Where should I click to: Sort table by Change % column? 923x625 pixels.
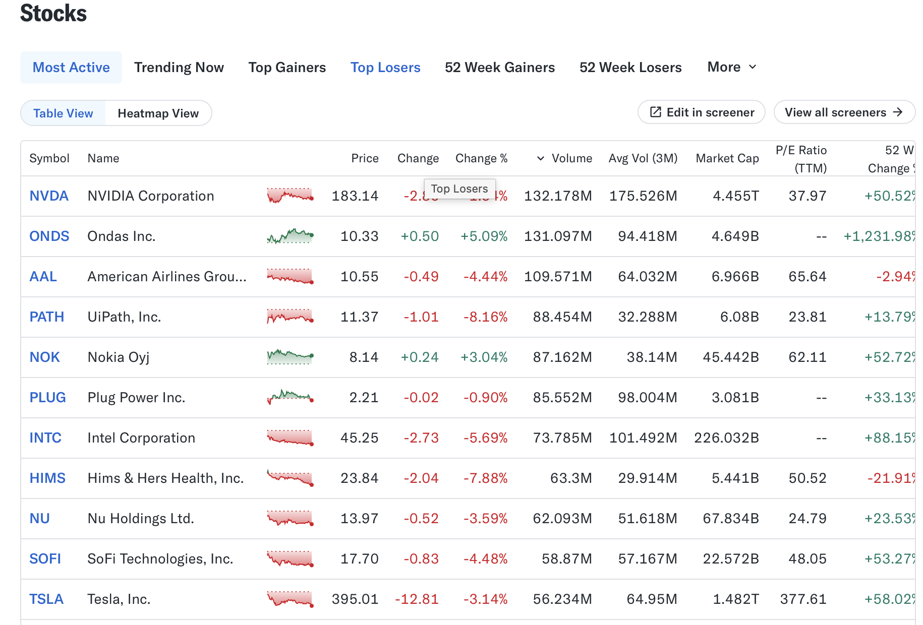(x=481, y=158)
